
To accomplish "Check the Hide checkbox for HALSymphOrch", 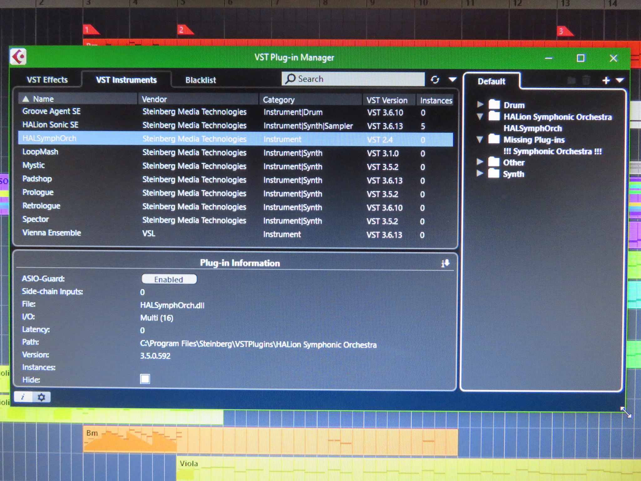I will (x=145, y=379).
